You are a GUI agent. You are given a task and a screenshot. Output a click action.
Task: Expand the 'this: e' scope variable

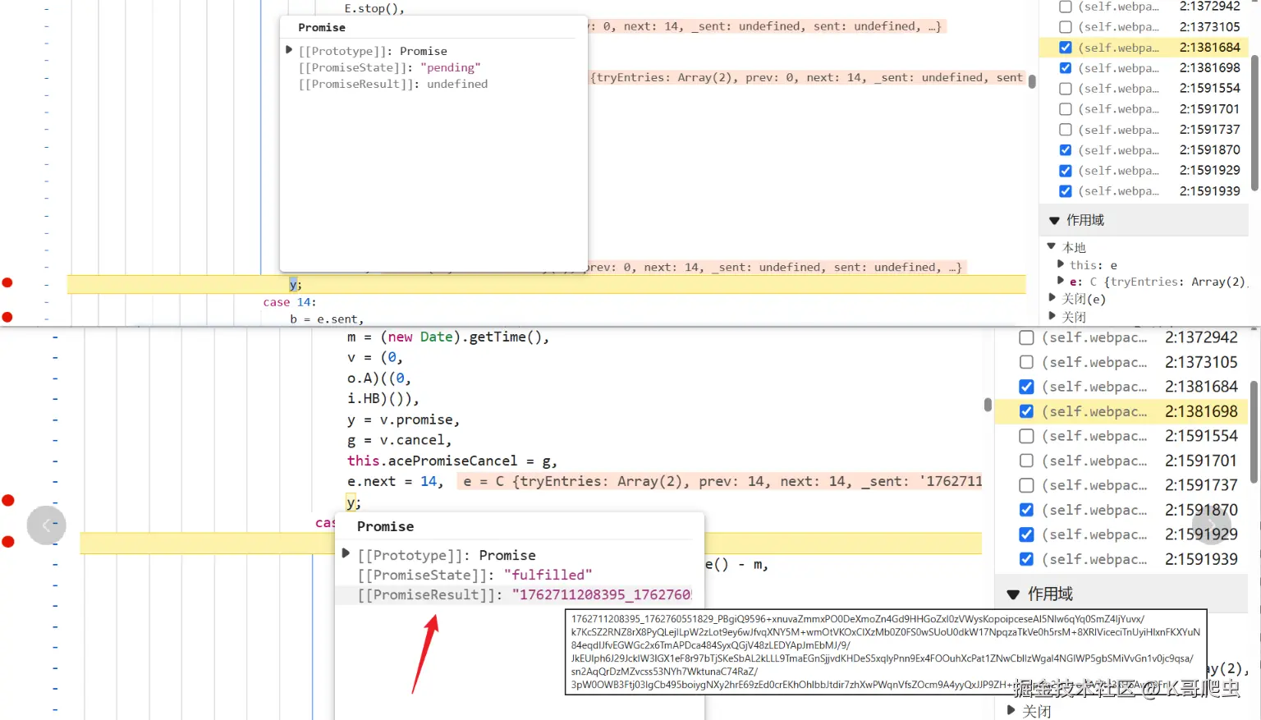point(1061,264)
